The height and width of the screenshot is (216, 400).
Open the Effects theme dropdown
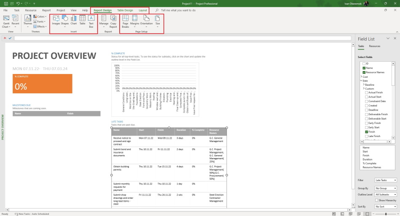[x=40, y=26]
